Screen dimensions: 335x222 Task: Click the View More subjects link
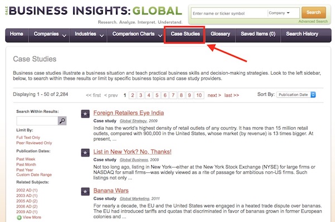32,218
